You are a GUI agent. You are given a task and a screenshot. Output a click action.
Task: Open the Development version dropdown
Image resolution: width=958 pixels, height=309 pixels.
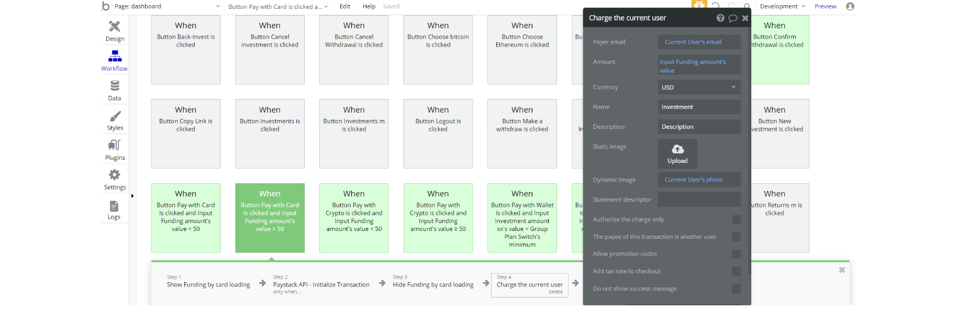pos(782,6)
